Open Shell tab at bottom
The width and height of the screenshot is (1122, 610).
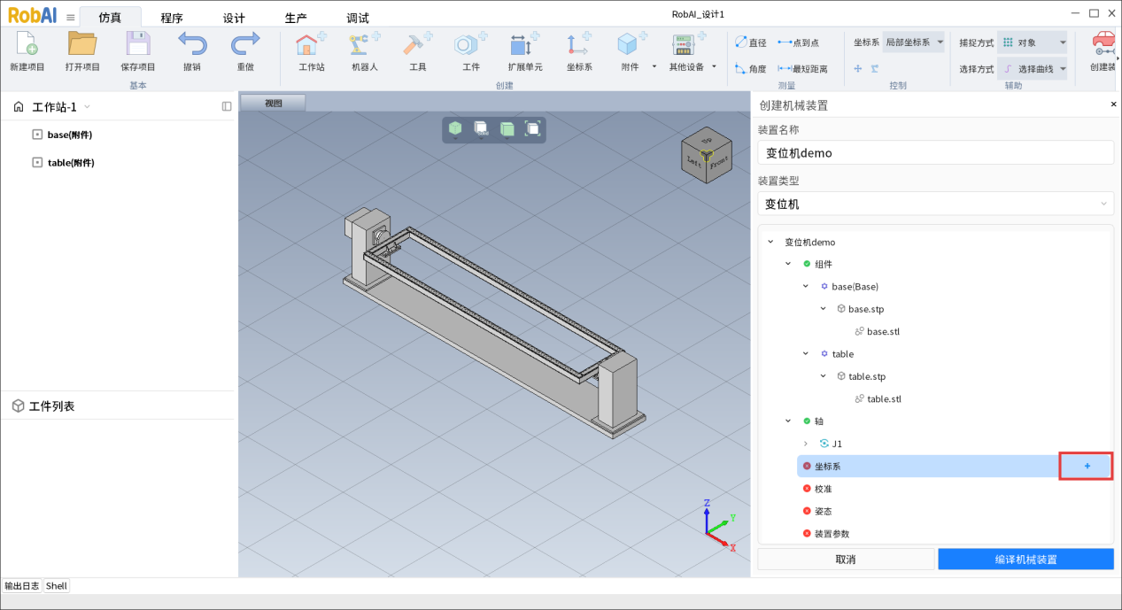coord(57,585)
